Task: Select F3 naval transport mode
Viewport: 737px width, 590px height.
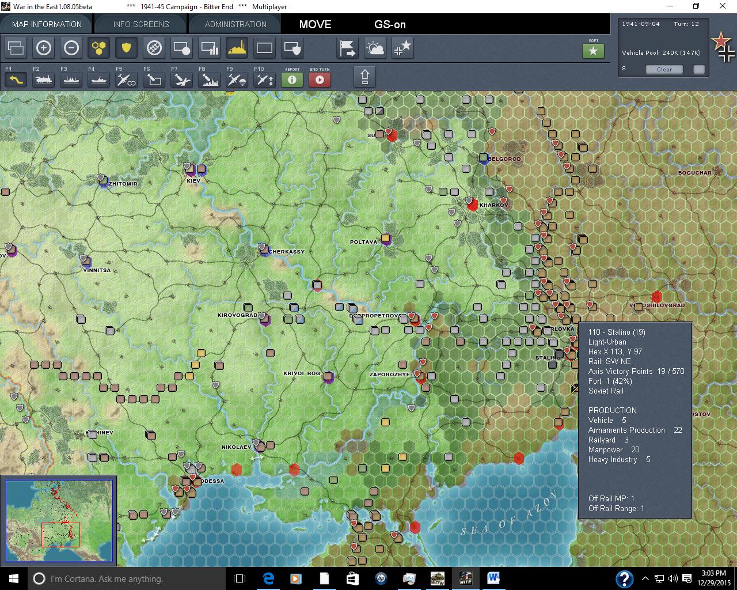Action: (x=71, y=80)
